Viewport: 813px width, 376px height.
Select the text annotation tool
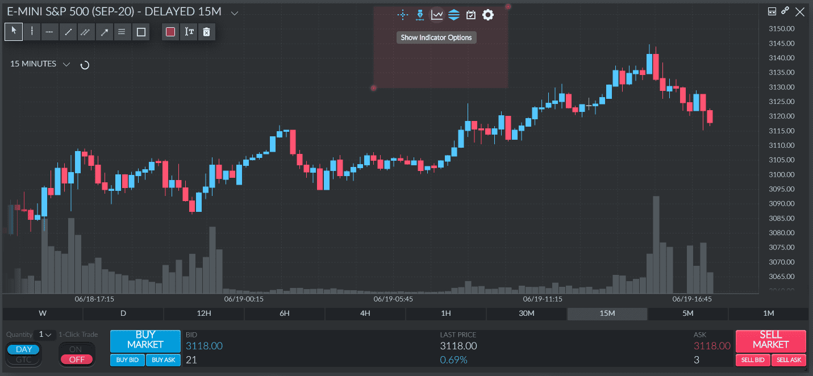point(189,32)
